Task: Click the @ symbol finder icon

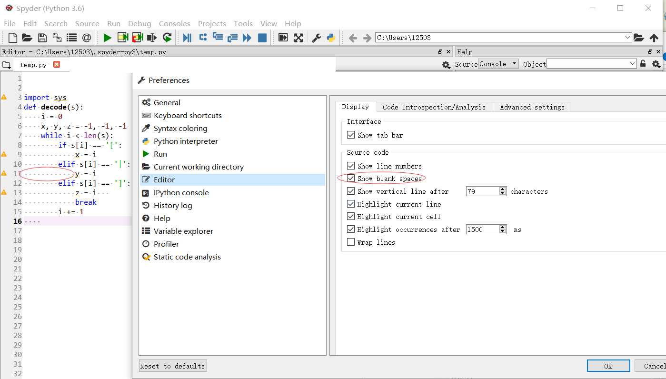Action: [86, 38]
